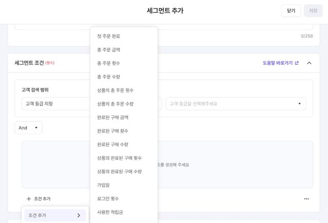Choose 상품의 총 주문 수량 option
The height and width of the screenshot is (223, 328).
click(115, 104)
